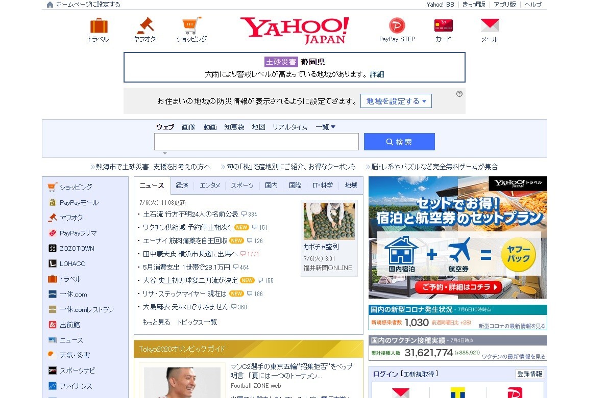Open the 地域を設定する dropdown
Viewport: 608px width, 398px height.
click(396, 101)
